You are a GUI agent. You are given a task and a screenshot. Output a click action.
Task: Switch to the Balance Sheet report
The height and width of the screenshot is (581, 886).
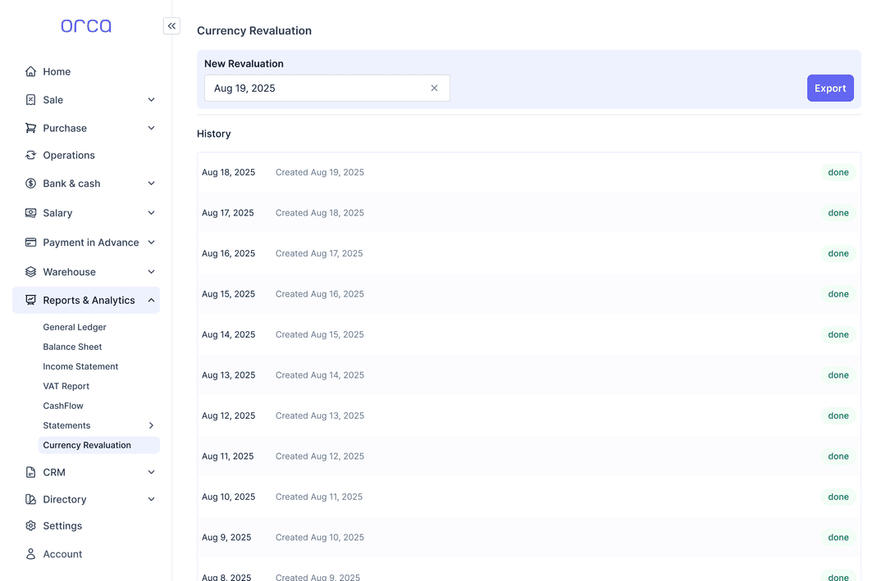coord(72,347)
